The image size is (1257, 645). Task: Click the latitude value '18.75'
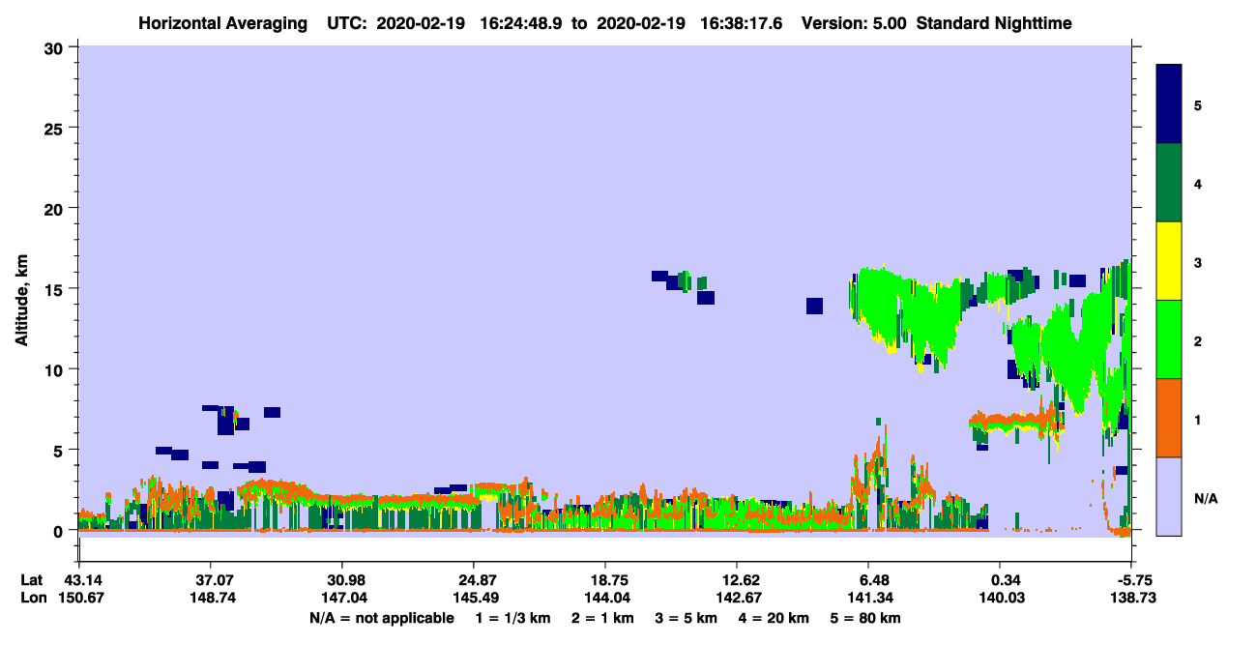point(609,579)
